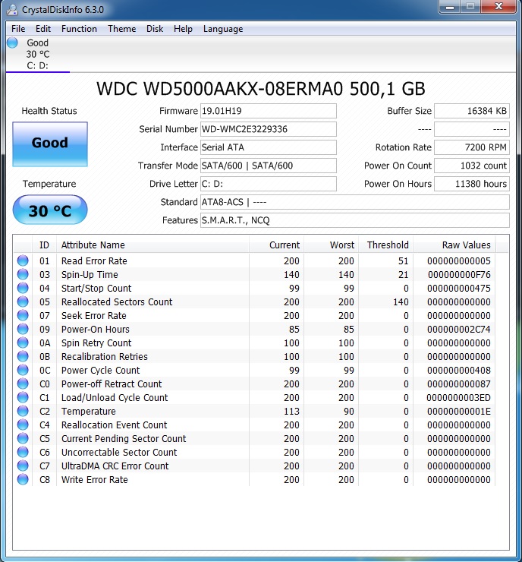Open the Edit menu
This screenshot has width=522, height=562.
(43, 29)
